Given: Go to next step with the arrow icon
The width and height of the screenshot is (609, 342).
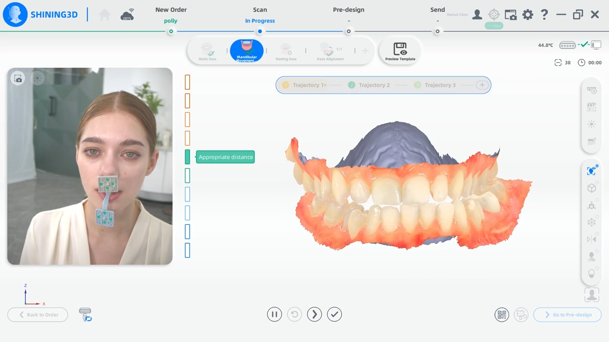Looking at the screenshot, I should pos(314,314).
